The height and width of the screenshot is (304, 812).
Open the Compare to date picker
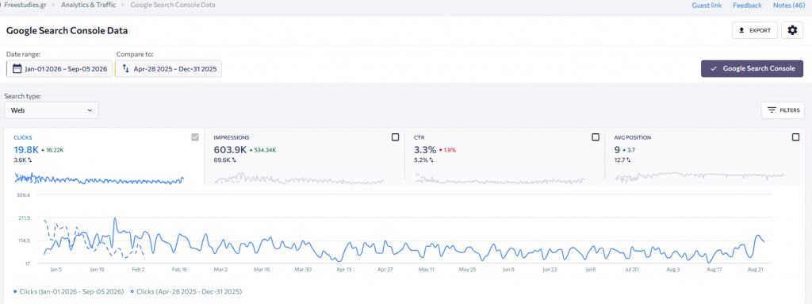click(168, 68)
